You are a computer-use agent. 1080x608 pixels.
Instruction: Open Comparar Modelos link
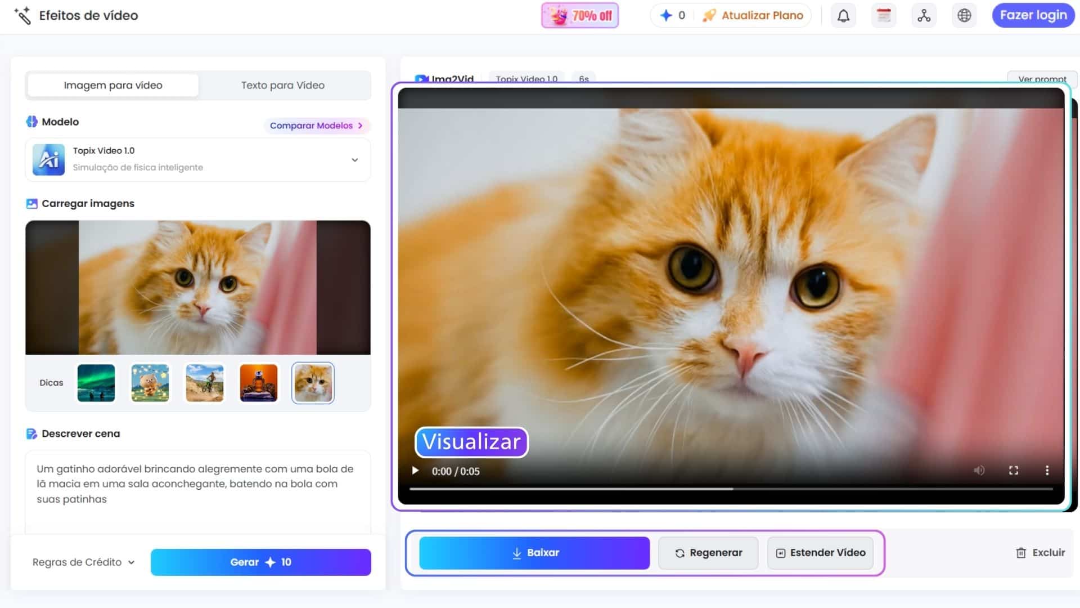[x=317, y=126]
